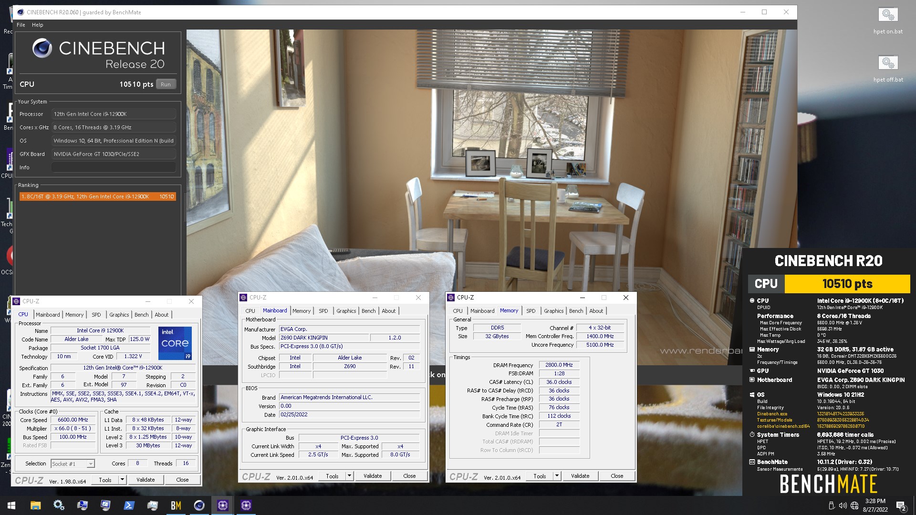Open PowerShell from the taskbar
The height and width of the screenshot is (515, 916).
pos(129,505)
